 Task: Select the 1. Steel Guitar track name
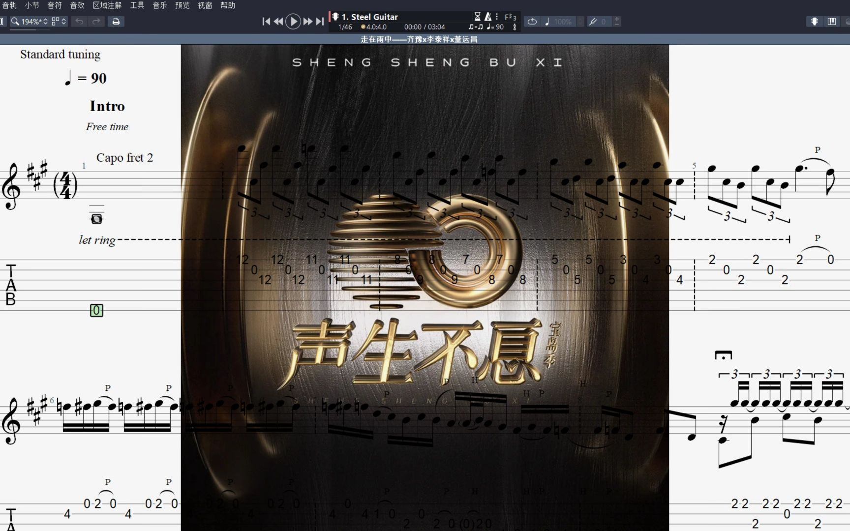click(x=370, y=17)
